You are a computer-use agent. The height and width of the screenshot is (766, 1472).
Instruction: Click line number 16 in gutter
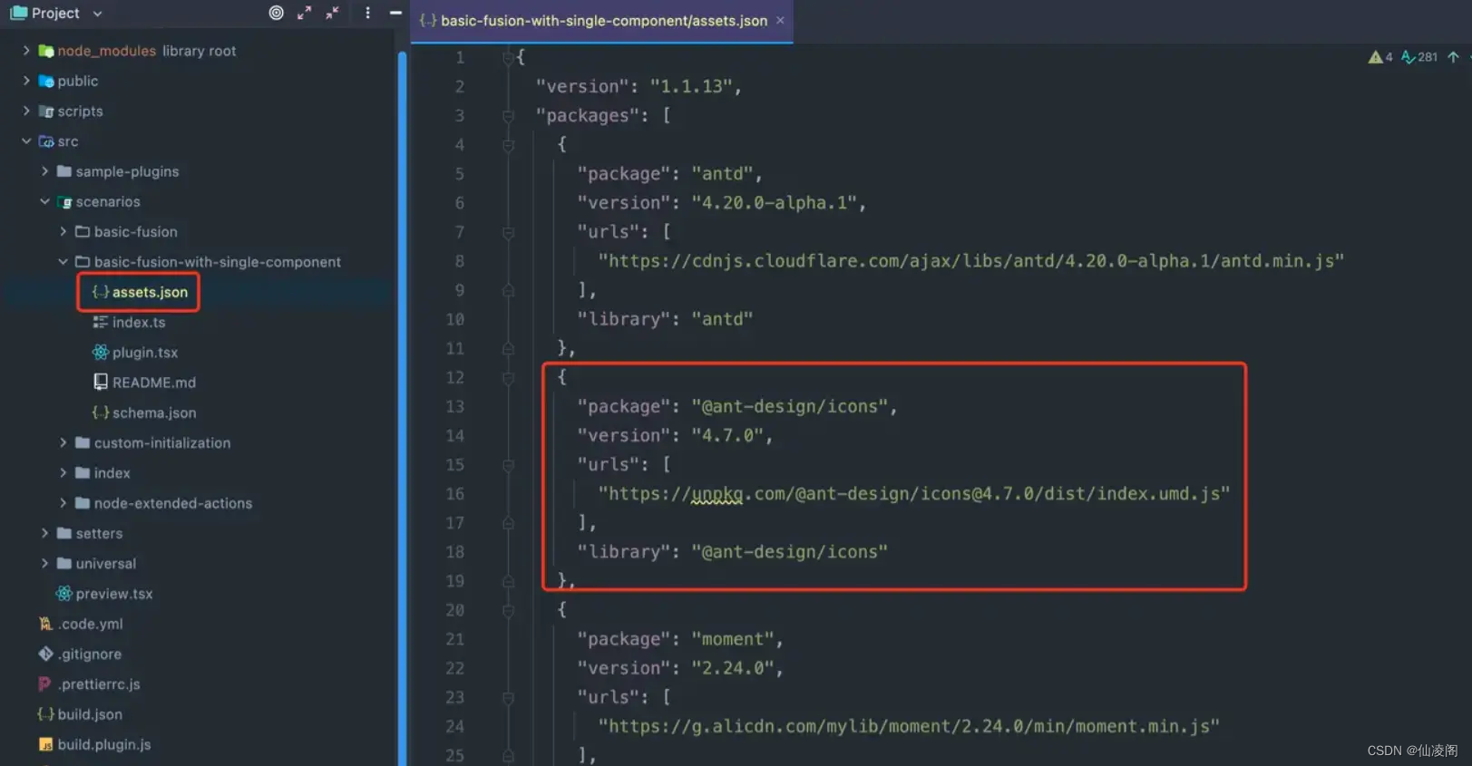(x=455, y=494)
